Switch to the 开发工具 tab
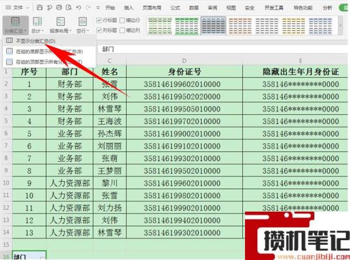Image resolution: width=350 pixels, height=260 pixels. [274, 8]
